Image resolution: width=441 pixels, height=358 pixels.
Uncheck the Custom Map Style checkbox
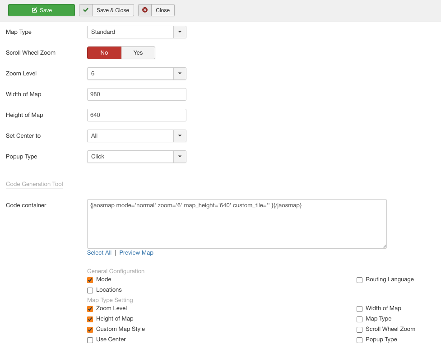tap(90, 330)
